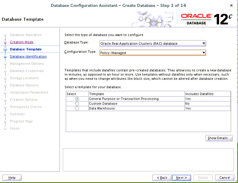The image size is (238, 183).
Task: Click the Includes Datafiles column header
Action: (208, 94)
